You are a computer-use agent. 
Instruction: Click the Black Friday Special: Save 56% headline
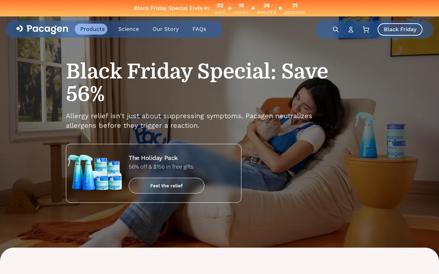[x=197, y=83]
